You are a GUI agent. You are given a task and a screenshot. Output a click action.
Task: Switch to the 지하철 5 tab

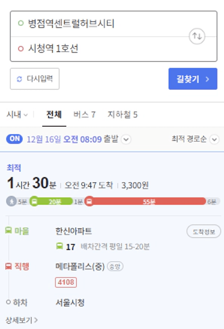[122, 115]
